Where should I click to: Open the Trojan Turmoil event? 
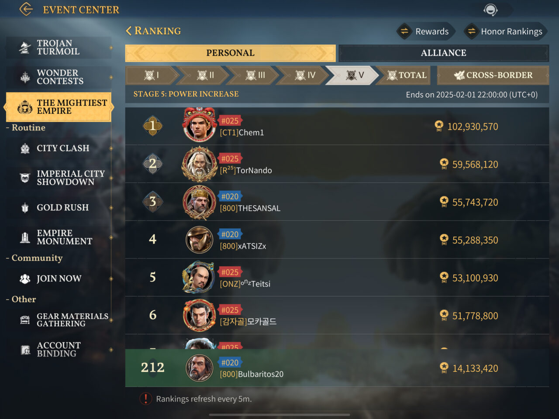pyautogui.click(x=59, y=48)
